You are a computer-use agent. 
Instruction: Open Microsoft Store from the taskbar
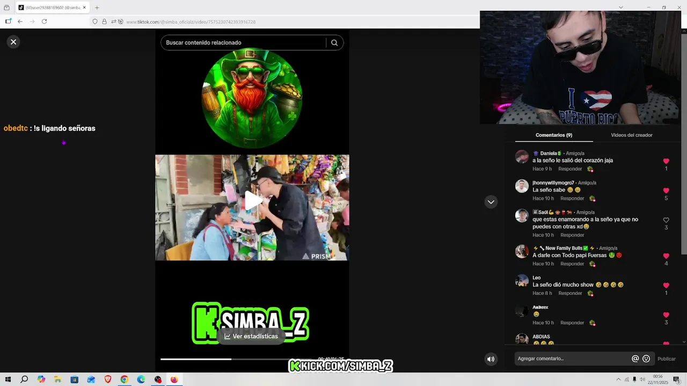click(74, 380)
